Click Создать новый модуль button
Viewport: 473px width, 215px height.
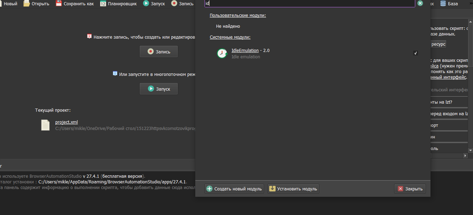coord(234,189)
